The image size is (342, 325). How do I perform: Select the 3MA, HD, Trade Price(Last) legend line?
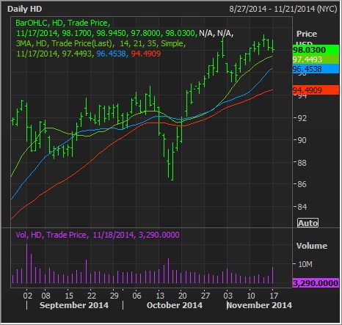(x=101, y=43)
